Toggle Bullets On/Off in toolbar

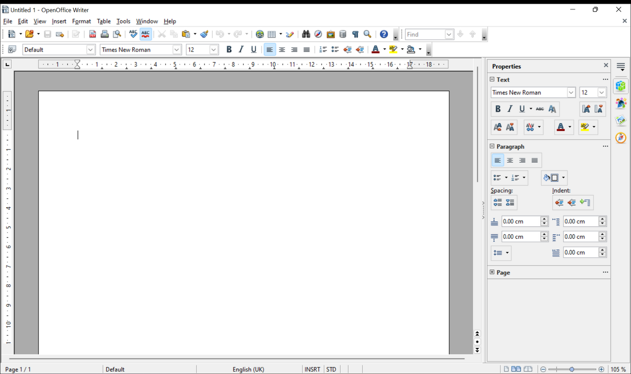click(x=335, y=50)
